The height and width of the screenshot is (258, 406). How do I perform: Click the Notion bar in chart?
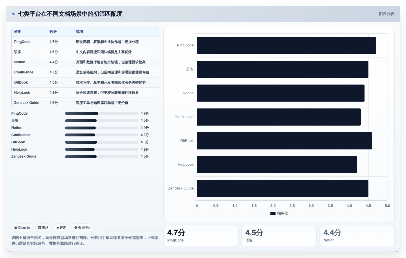(x=281, y=93)
